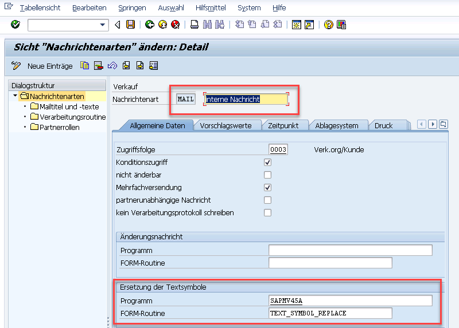Image resolution: width=459 pixels, height=328 pixels.
Task: Open the Bearbeiten menu
Action: [x=90, y=7]
